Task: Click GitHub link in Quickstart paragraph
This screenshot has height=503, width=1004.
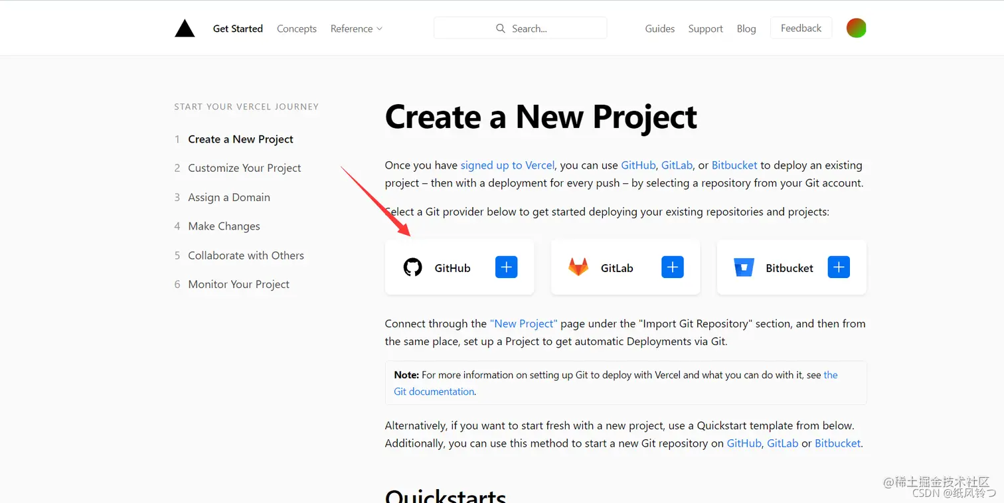Action: pos(744,443)
